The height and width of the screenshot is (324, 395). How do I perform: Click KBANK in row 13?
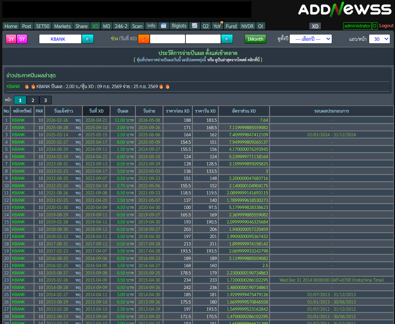coord(19,207)
